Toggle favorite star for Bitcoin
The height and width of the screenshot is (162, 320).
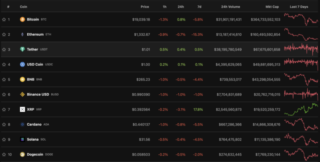[4, 19]
